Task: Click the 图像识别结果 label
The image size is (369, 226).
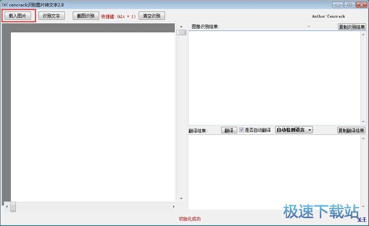Action: tap(206, 27)
